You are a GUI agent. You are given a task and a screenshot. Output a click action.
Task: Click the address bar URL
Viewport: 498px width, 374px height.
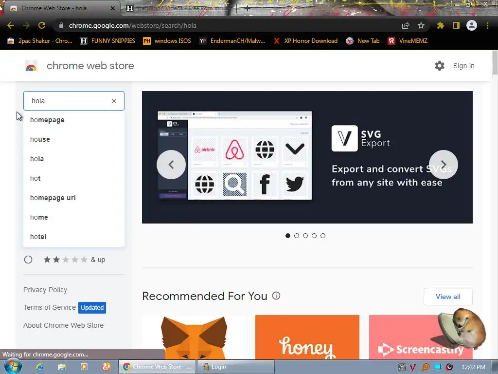click(x=132, y=25)
